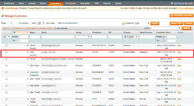194x106 pixels.
Task: Open the CMS menu
Action: click(97, 3)
